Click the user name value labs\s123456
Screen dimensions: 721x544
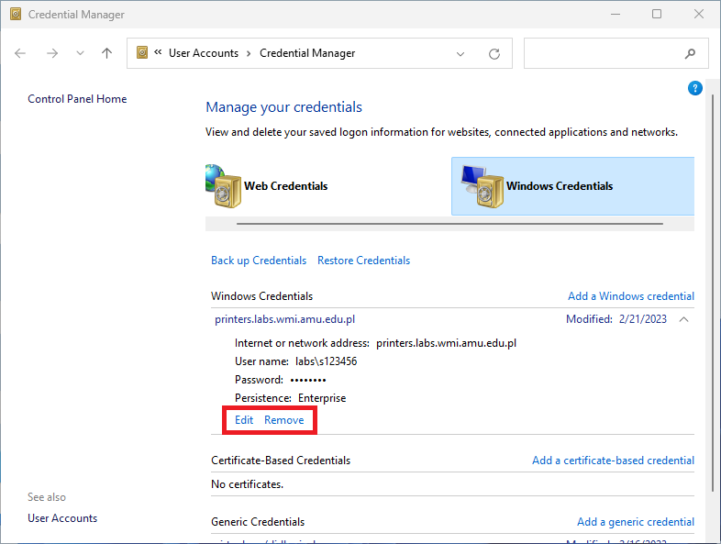[x=326, y=361]
